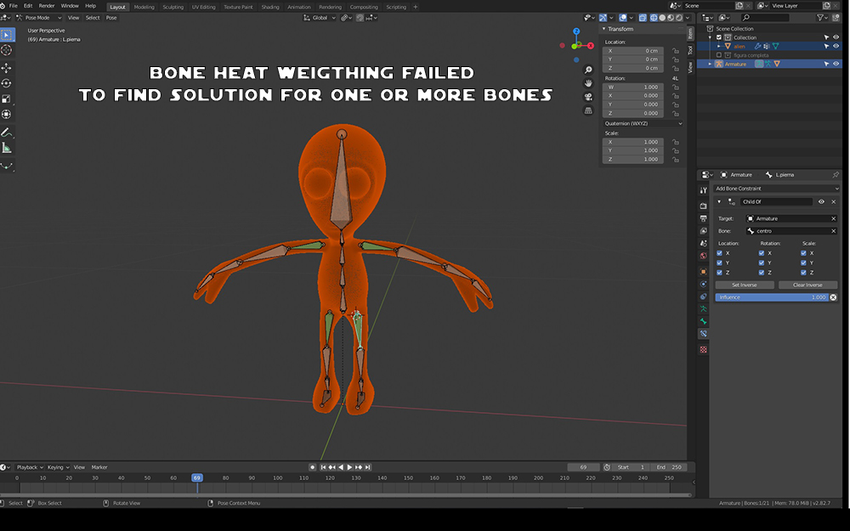Switch to the Animation workspace tab
This screenshot has height=531, width=850.
[299, 7]
